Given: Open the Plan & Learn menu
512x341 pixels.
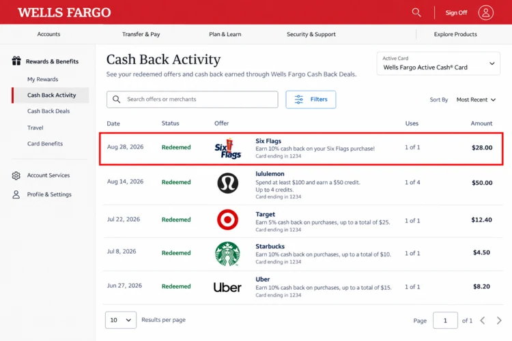Looking at the screenshot, I should [x=225, y=34].
